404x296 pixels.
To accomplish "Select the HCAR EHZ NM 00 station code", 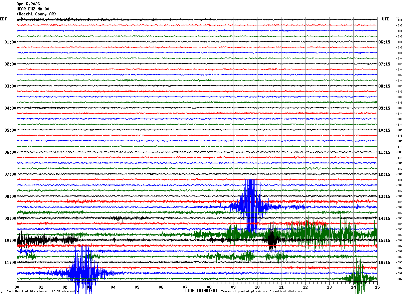I will [33, 9].
